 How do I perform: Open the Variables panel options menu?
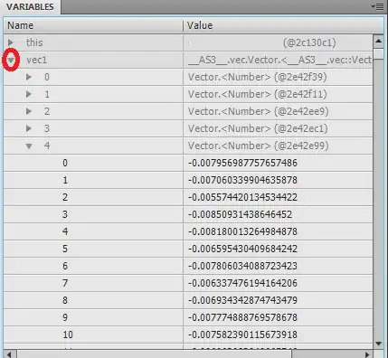[x=377, y=6]
